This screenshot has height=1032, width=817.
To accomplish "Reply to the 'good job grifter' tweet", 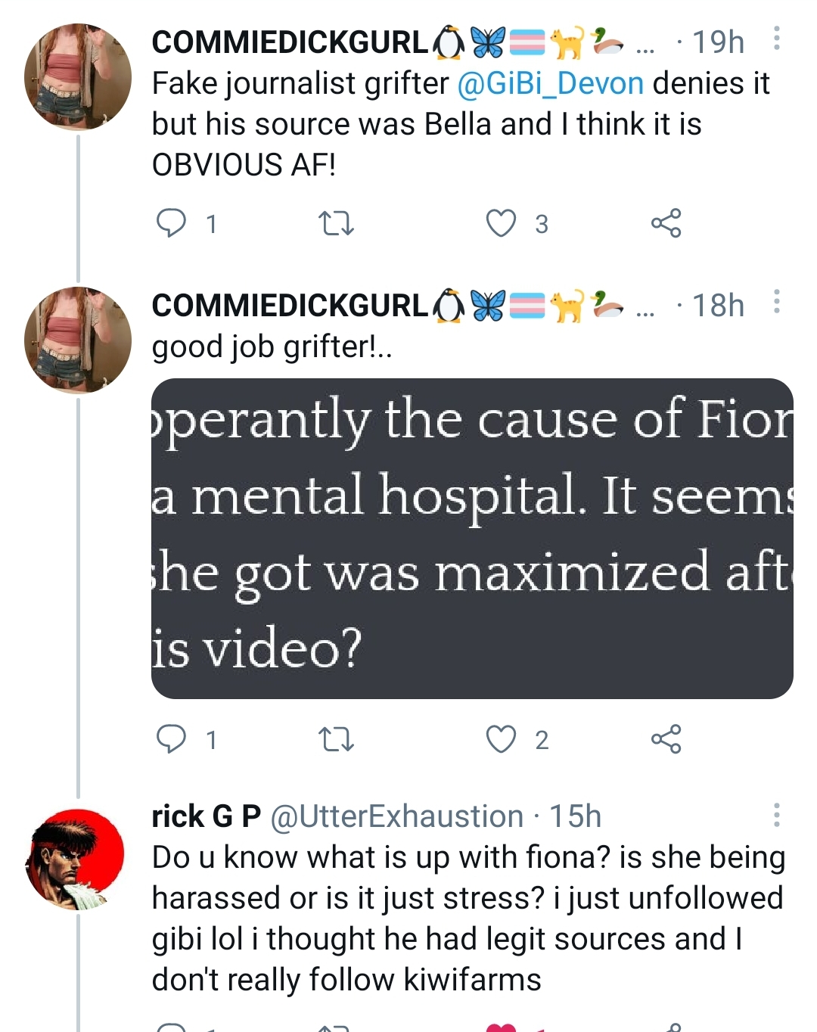I will [x=171, y=739].
